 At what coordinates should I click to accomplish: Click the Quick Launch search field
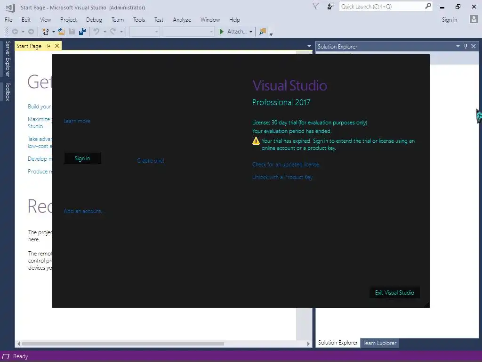(381, 7)
